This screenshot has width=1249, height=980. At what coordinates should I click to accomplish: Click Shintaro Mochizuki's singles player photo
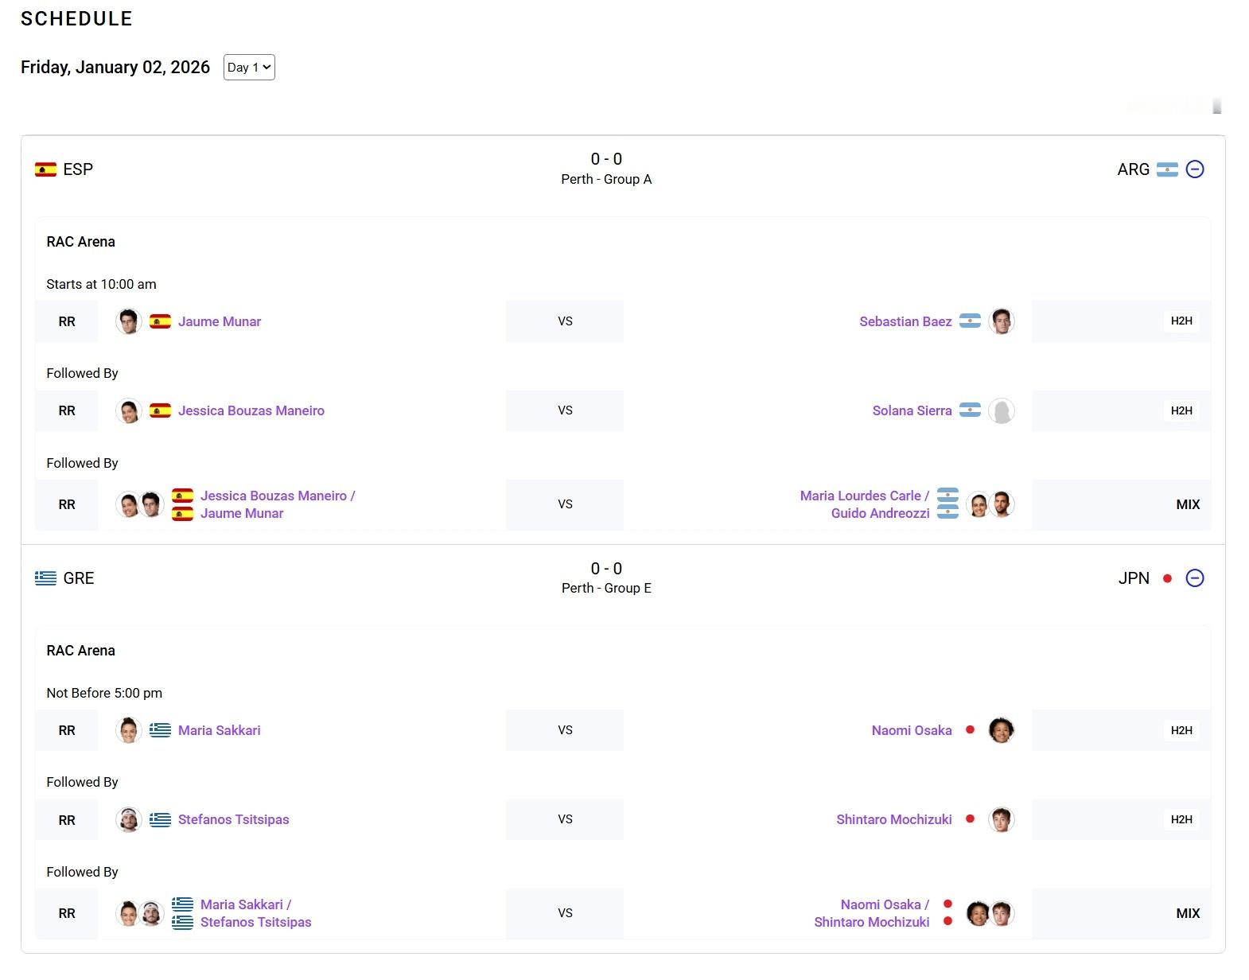1002,819
